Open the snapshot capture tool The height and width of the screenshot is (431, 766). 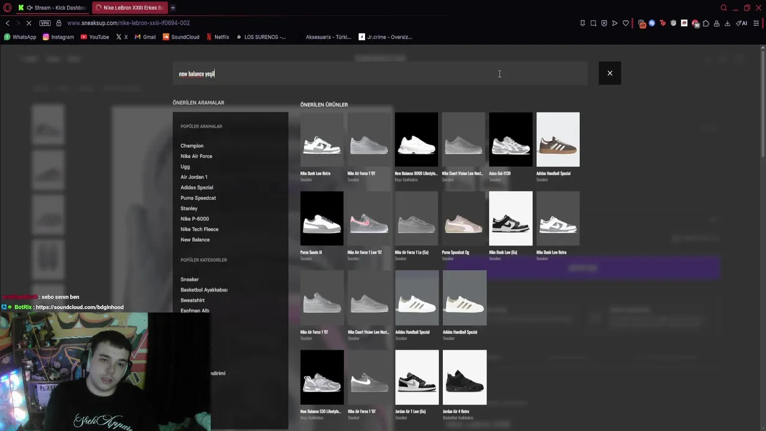(x=593, y=23)
